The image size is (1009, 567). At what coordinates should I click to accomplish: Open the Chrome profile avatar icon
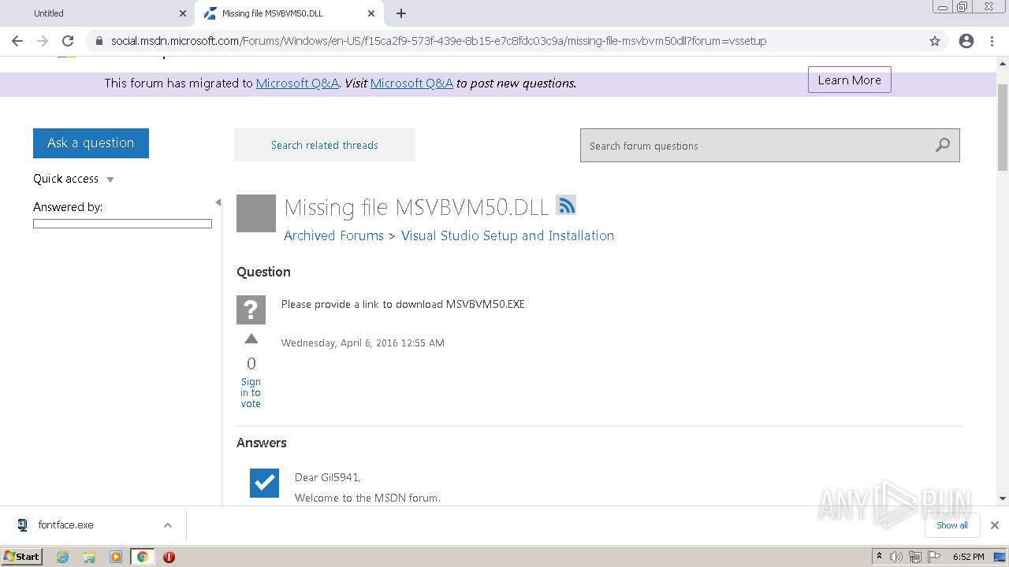966,41
